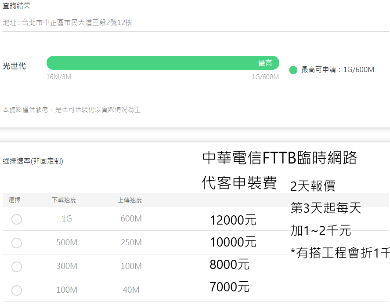Screen dimensions: 390x305
Task: Select the 500M download speed radio button
Action: 17,243
